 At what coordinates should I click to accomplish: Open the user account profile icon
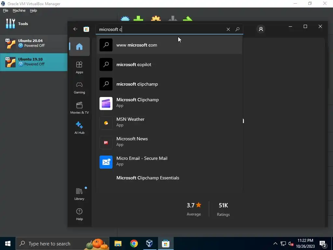261,29
